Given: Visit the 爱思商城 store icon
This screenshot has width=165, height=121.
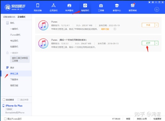Looking at the screenshot, I should (x=133, y=5).
